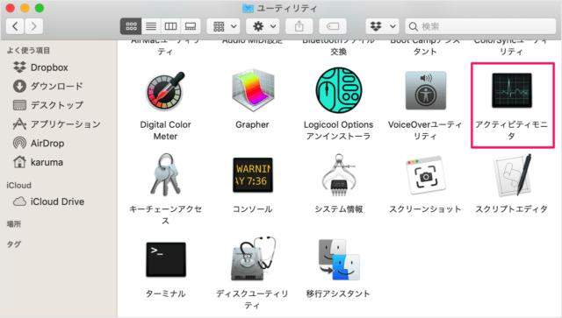
Task: Click the よく使う項目 section header
Action: pyautogui.click(x=28, y=51)
